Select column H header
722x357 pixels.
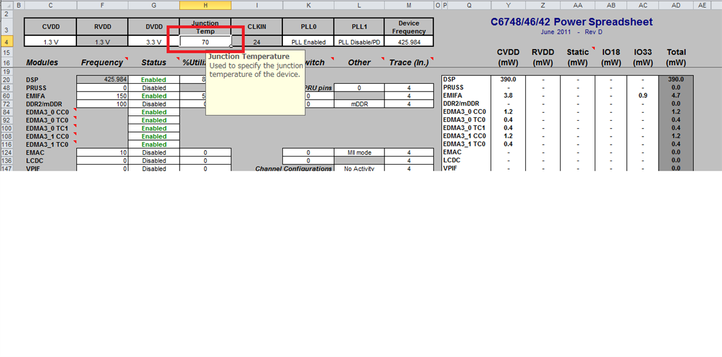205,5
